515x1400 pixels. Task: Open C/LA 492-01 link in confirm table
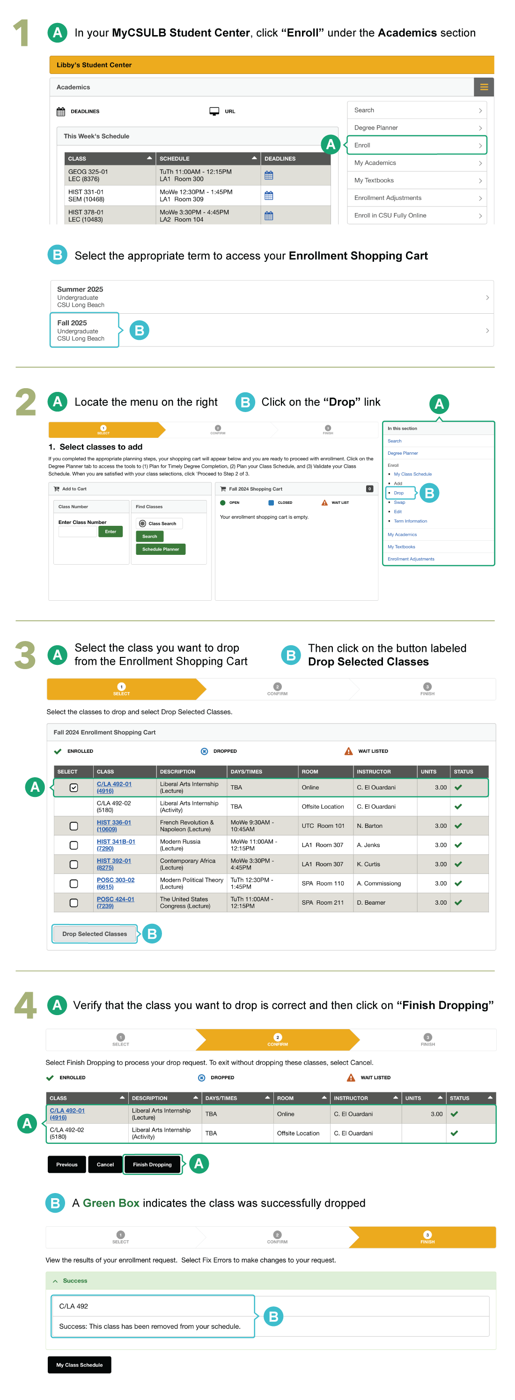67,1113
